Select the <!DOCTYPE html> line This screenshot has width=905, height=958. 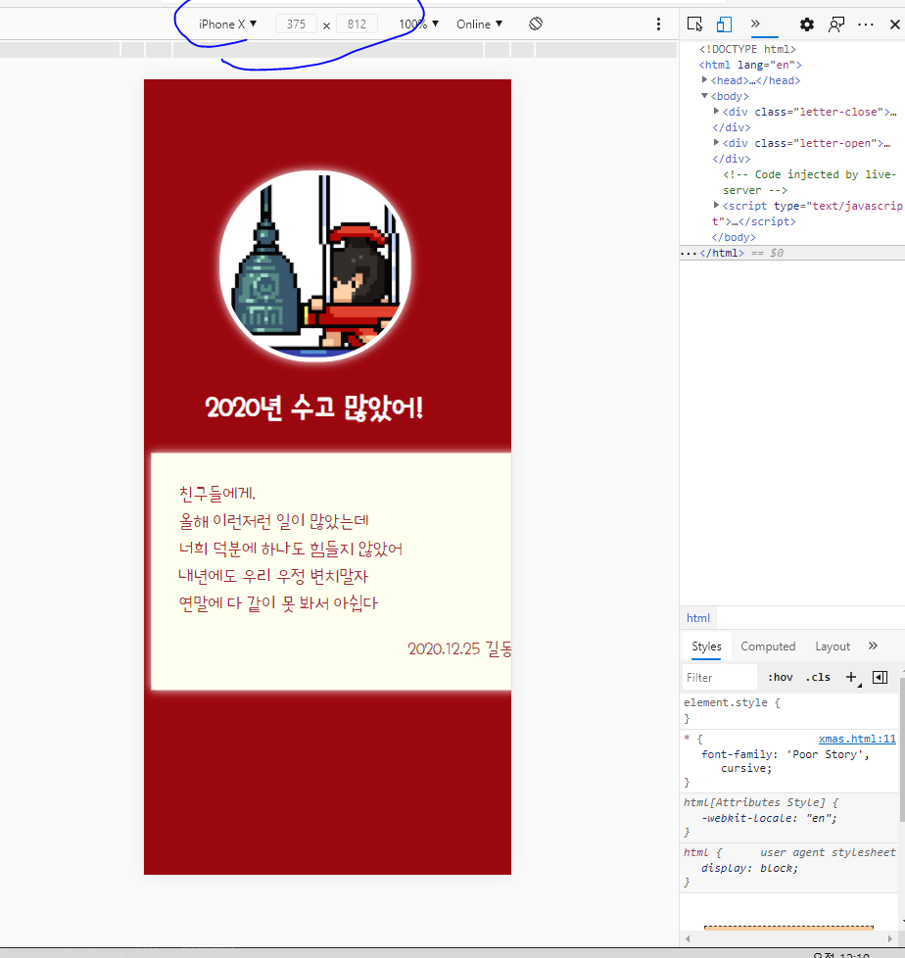[x=748, y=49]
